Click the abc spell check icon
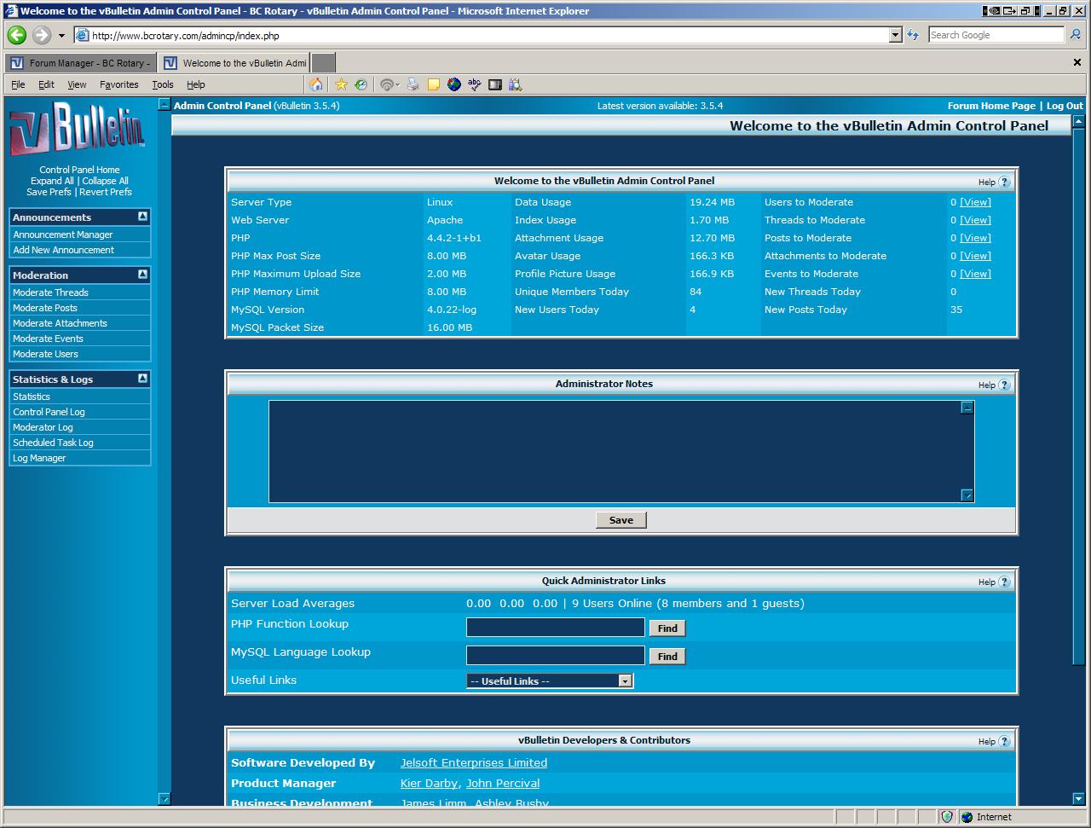Screen dimensions: 1091x828 click(475, 84)
